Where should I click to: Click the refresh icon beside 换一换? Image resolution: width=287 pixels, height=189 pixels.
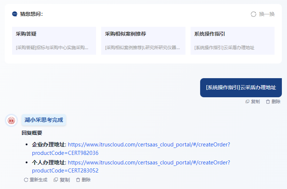click(x=253, y=14)
